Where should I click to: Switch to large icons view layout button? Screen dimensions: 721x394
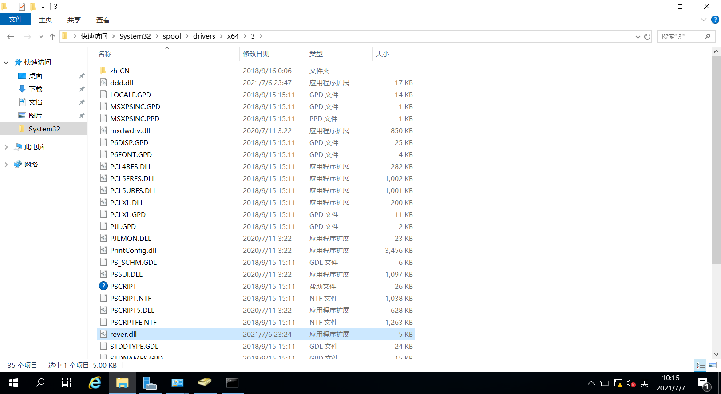point(713,366)
